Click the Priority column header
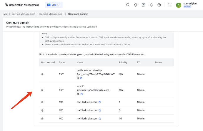203x131 pixels. pyautogui.click(x=123, y=62)
